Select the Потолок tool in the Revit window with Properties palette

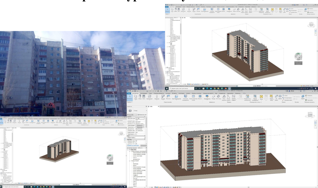point(168,97)
